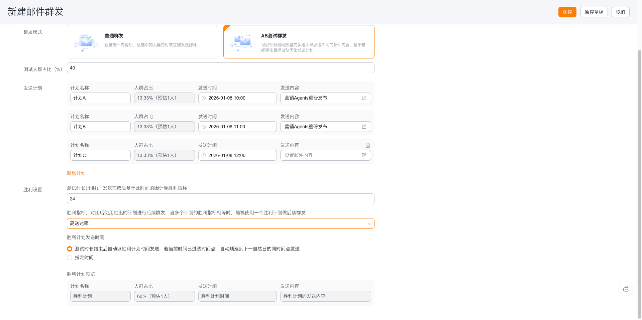Click the clock icon in Plan B send time
The height and width of the screenshot is (320, 642).
[x=204, y=127]
